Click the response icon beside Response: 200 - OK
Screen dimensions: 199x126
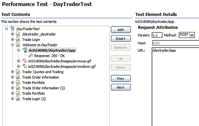pyautogui.click(x=31, y=55)
